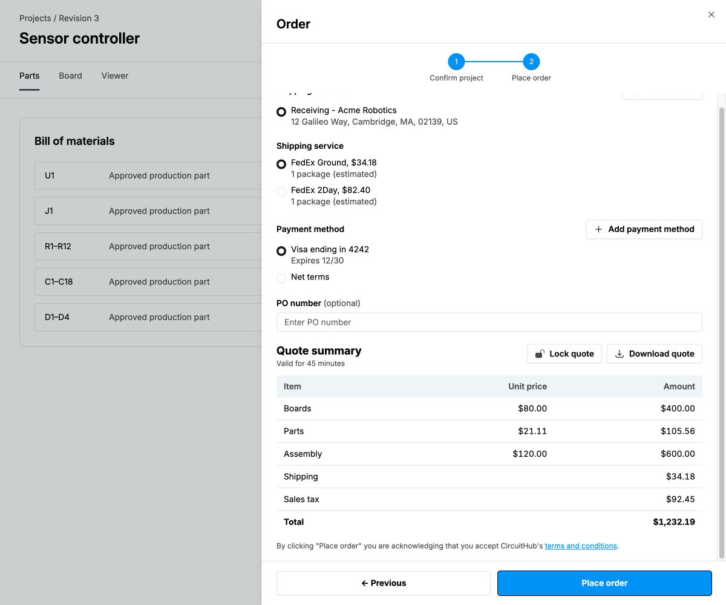Click the Sales tax amount $92.45
The image size is (726, 605).
(681, 499)
